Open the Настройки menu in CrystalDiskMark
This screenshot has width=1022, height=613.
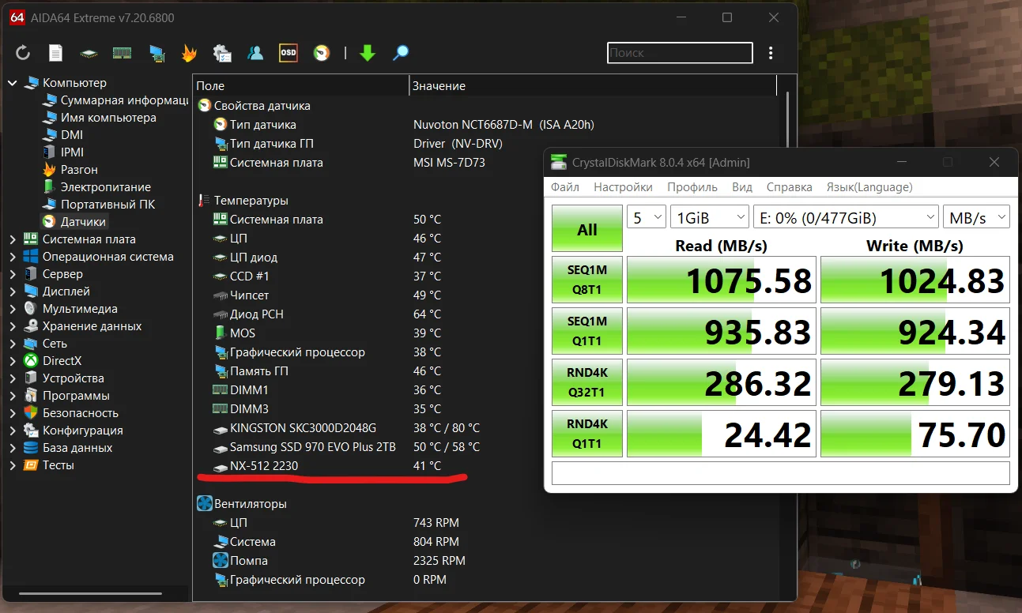point(624,187)
